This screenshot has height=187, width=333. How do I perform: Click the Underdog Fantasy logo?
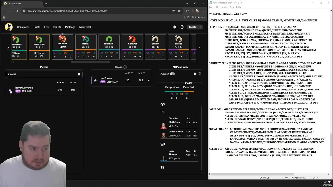tap(9, 27)
